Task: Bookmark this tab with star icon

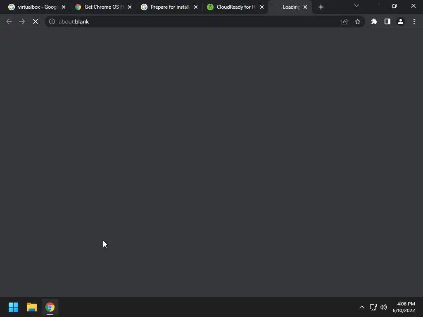Action: 358,21
